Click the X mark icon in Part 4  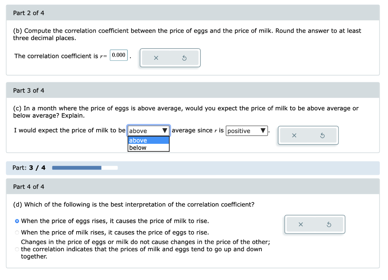(x=300, y=224)
